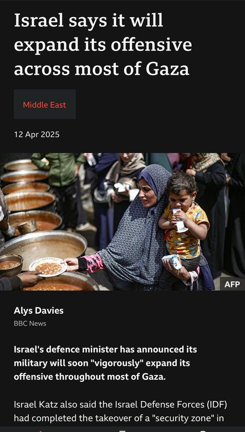Viewport: 245px width, 432px height.
Task: Tap the bold intro paragraph about defence minister
Action: [106, 363]
